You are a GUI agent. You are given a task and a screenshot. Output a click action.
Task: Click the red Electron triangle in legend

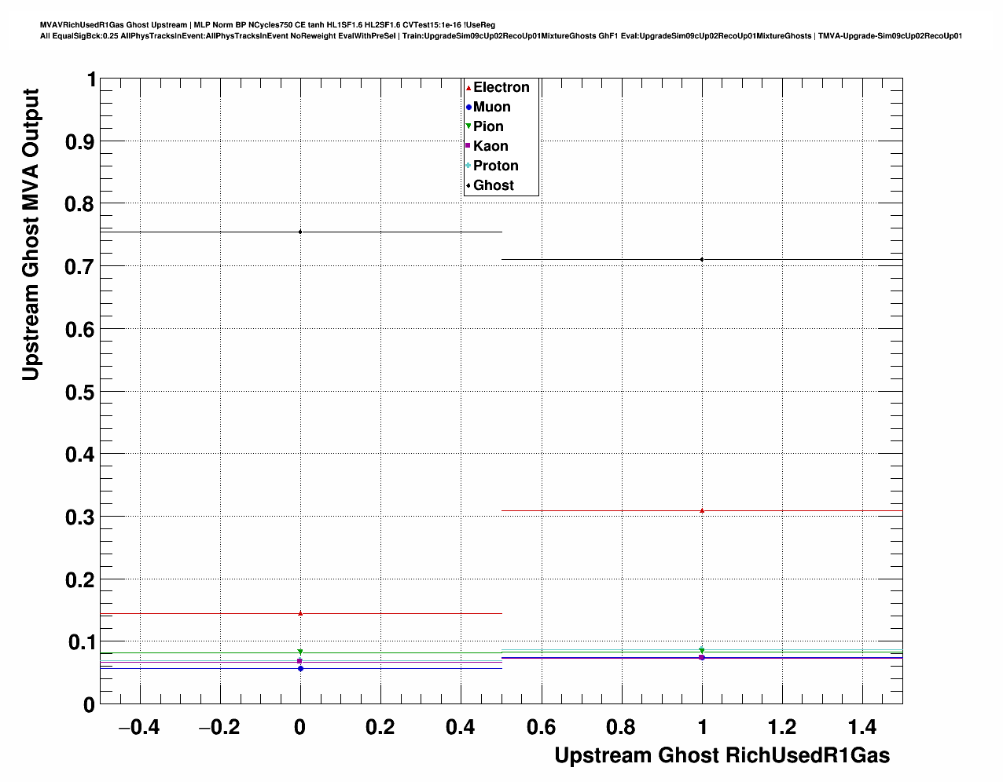(468, 88)
